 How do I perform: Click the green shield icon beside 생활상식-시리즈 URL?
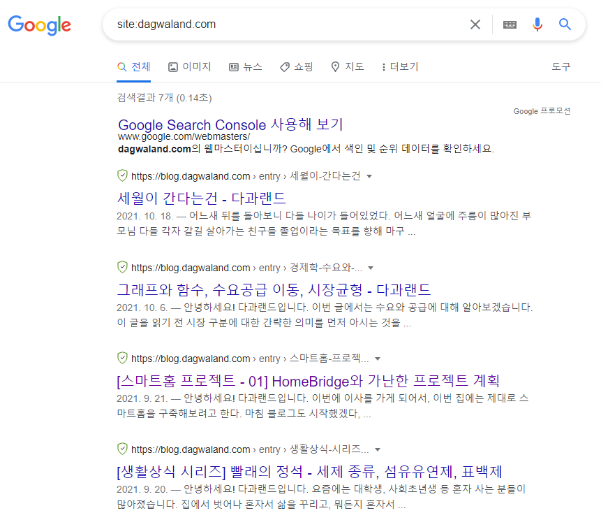click(122, 449)
